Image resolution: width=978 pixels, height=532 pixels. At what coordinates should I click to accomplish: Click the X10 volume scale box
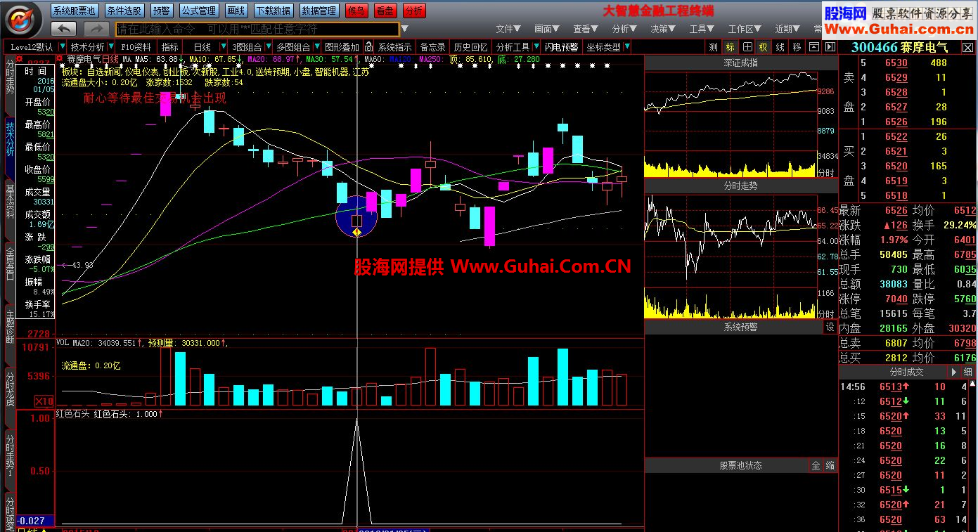pyautogui.click(x=44, y=401)
